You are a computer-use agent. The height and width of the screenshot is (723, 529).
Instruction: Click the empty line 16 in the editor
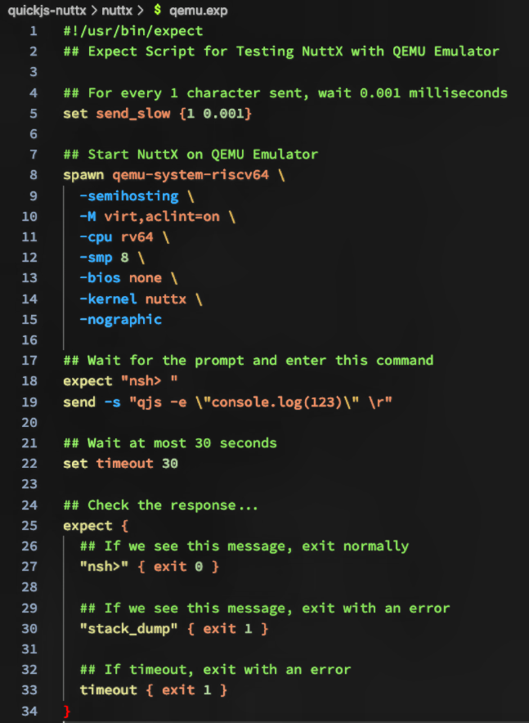tap(245, 339)
